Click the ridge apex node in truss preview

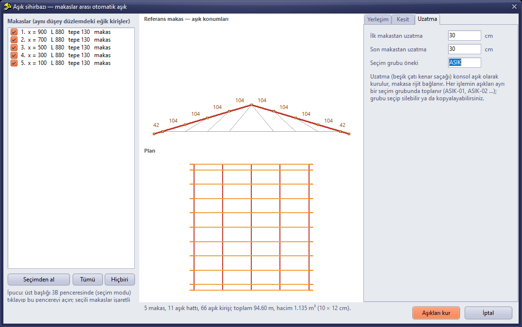(x=251, y=105)
